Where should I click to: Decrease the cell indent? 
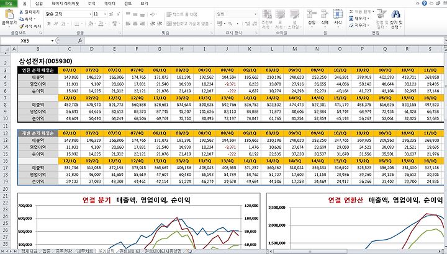(153, 24)
